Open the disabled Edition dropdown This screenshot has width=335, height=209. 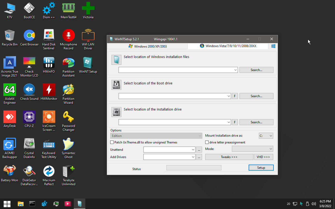(156, 136)
